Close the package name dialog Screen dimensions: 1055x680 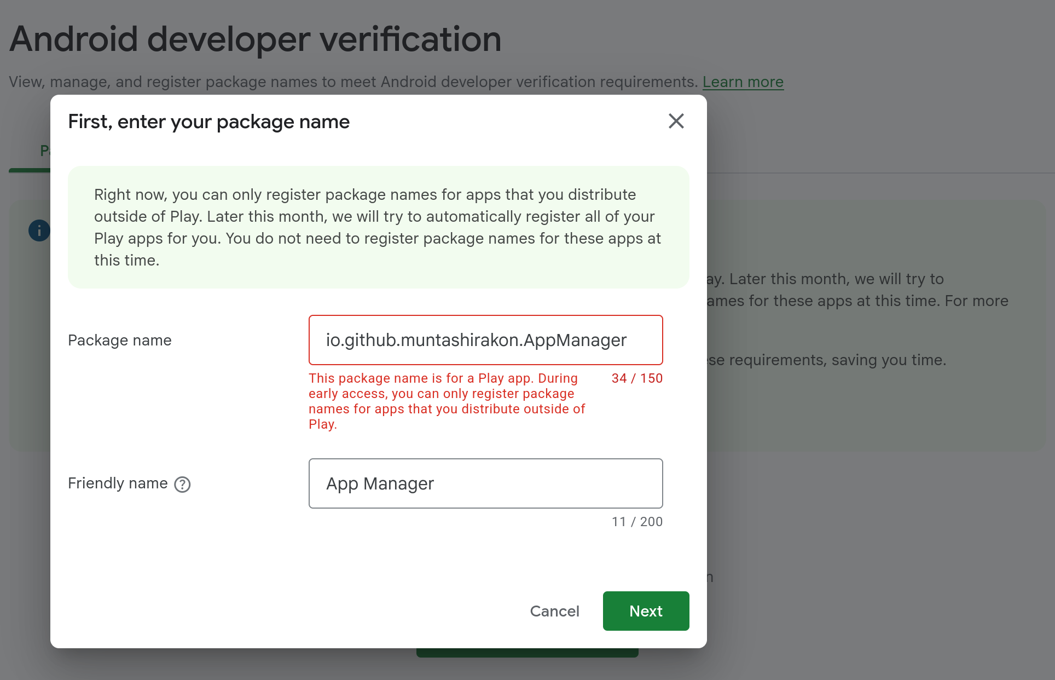676,121
